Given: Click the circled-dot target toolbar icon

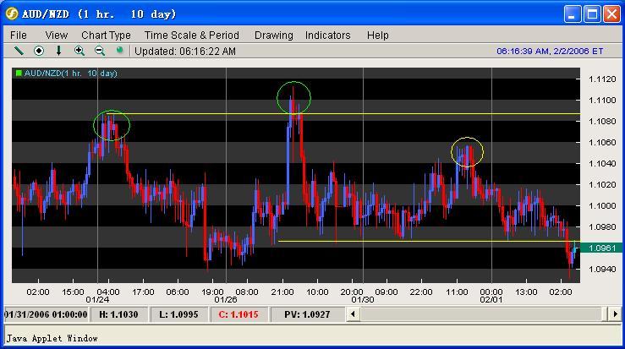Looking at the screenshot, I should [39, 51].
